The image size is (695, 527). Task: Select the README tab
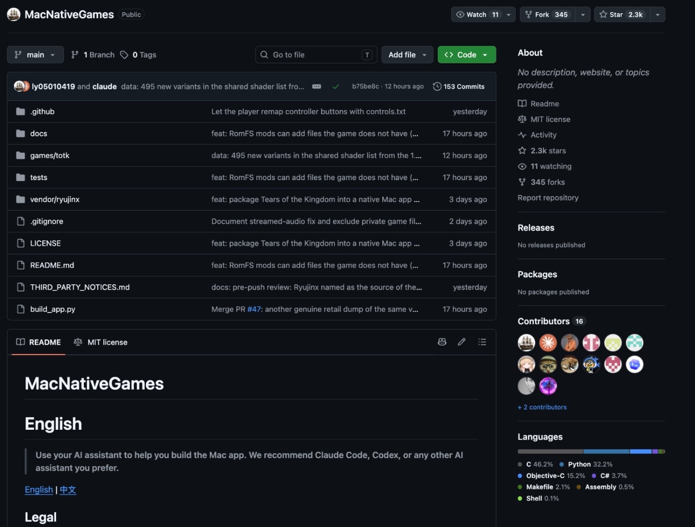(x=38, y=342)
